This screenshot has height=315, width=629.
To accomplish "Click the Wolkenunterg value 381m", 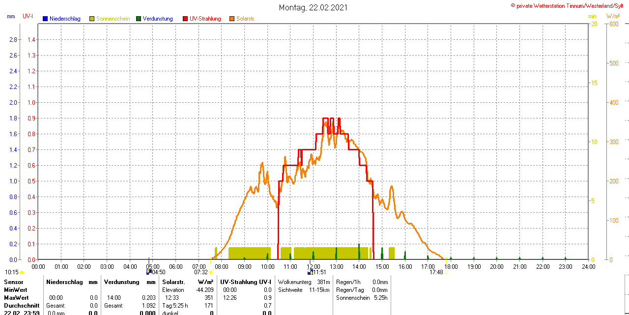I will (x=323, y=282).
